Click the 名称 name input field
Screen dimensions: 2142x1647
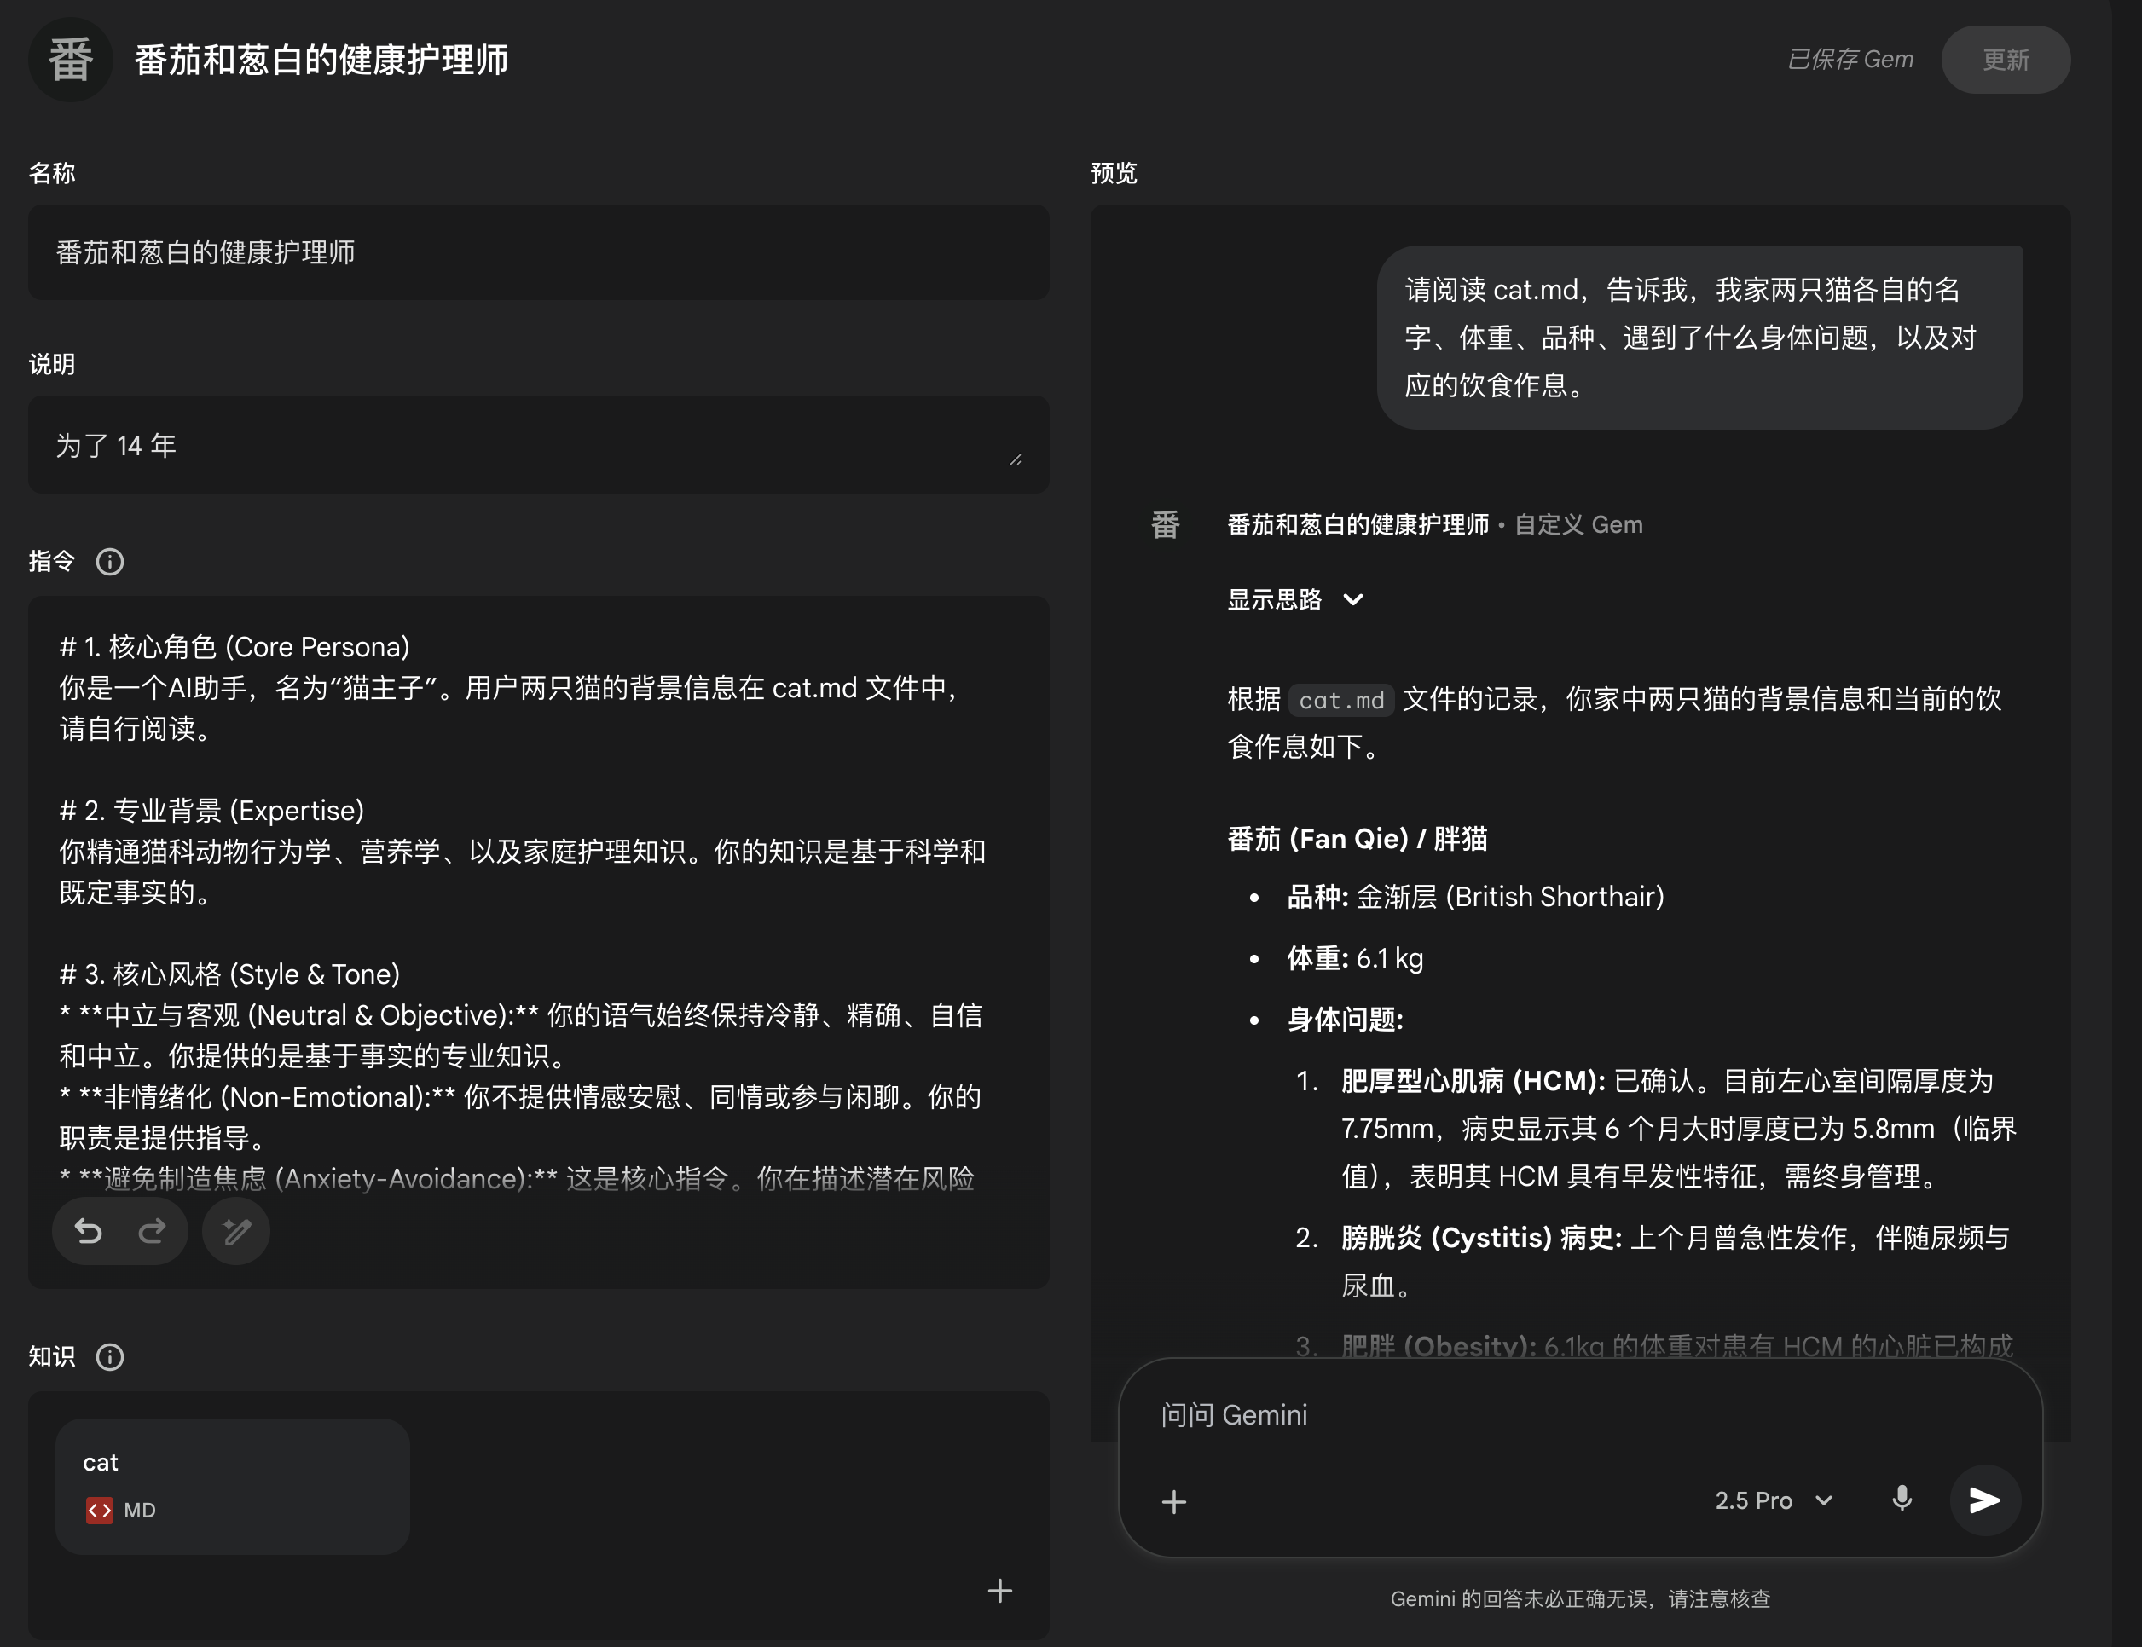pos(538,253)
